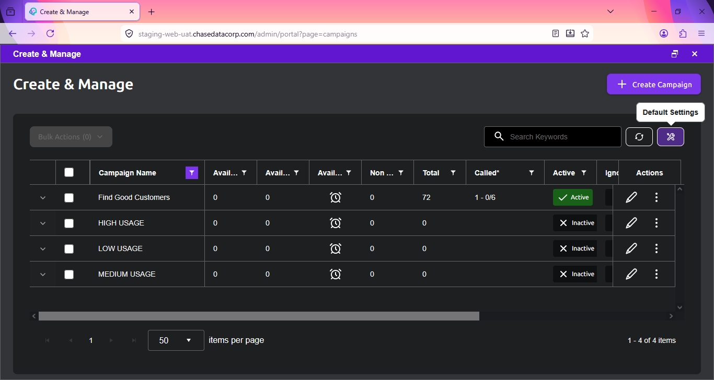
Task: Expand the Find Good Customers row
Action: click(43, 198)
